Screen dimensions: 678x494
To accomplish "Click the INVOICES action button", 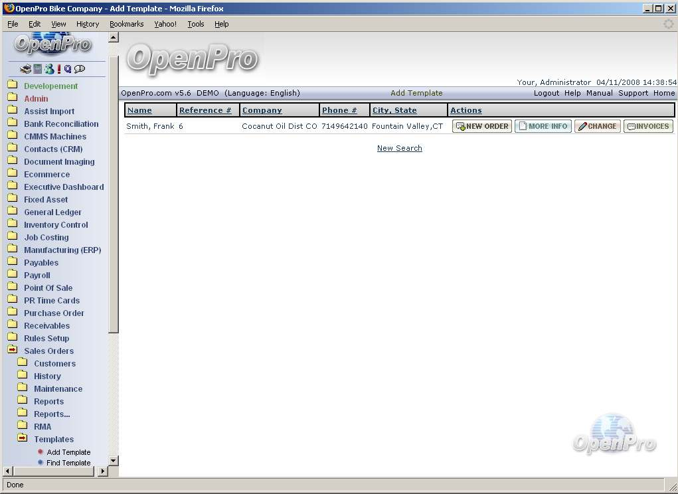I will pos(648,126).
